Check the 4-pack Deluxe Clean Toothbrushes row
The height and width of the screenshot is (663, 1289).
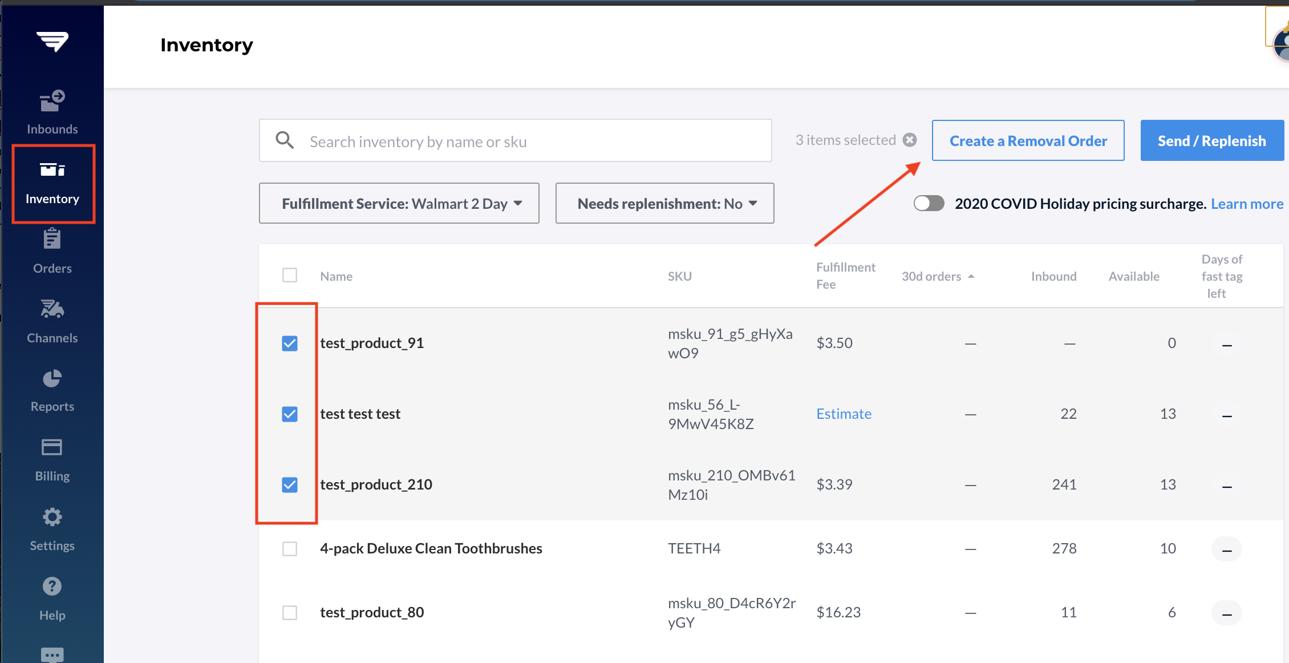coord(290,548)
